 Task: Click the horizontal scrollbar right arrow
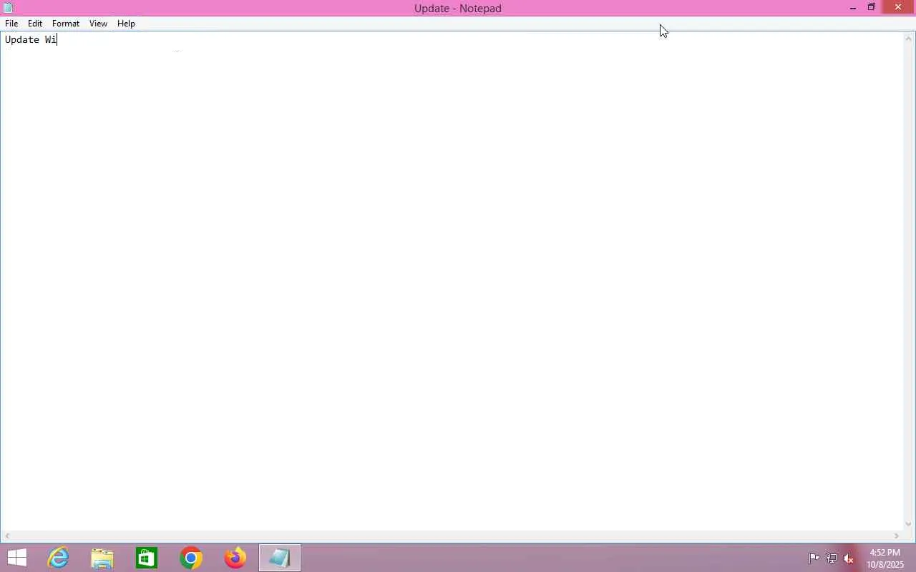pyautogui.click(x=896, y=536)
